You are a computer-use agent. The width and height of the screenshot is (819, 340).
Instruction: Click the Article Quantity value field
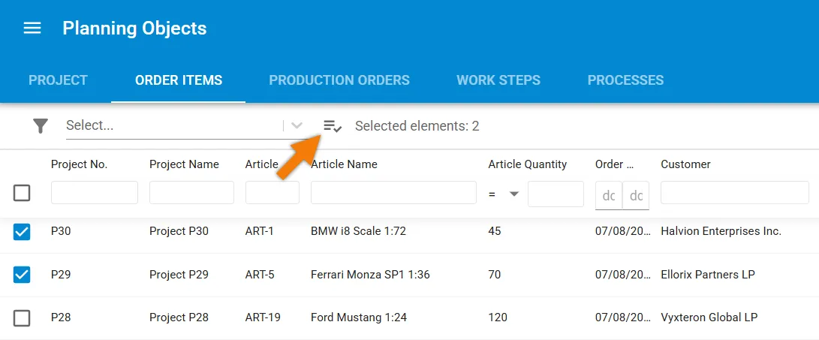point(556,194)
